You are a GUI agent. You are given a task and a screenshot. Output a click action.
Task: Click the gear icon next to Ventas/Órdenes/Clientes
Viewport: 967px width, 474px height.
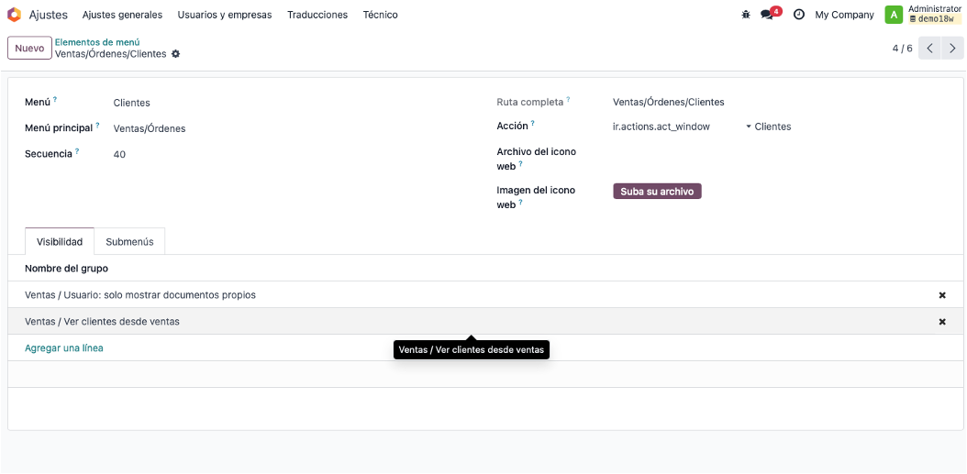click(x=176, y=54)
